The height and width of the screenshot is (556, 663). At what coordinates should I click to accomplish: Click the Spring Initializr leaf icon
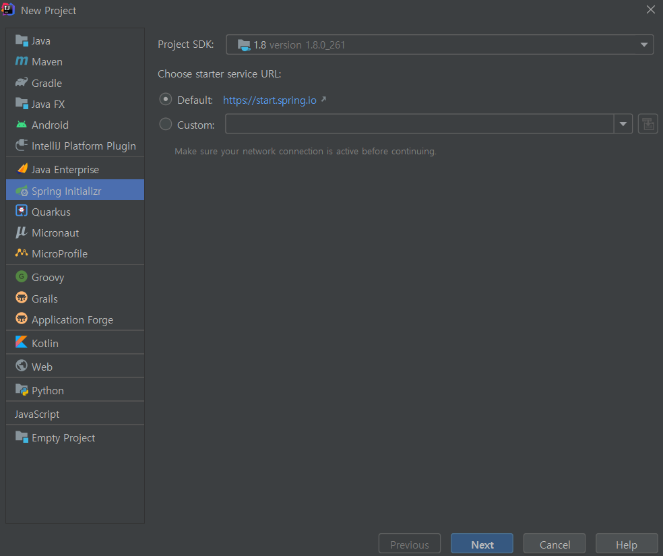[22, 191]
